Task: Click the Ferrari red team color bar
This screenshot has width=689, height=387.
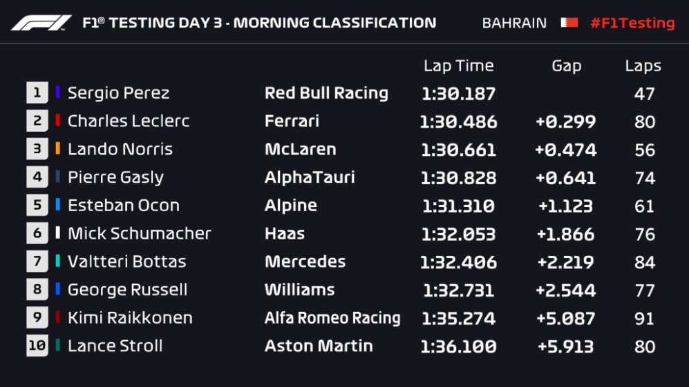Action: [x=57, y=121]
